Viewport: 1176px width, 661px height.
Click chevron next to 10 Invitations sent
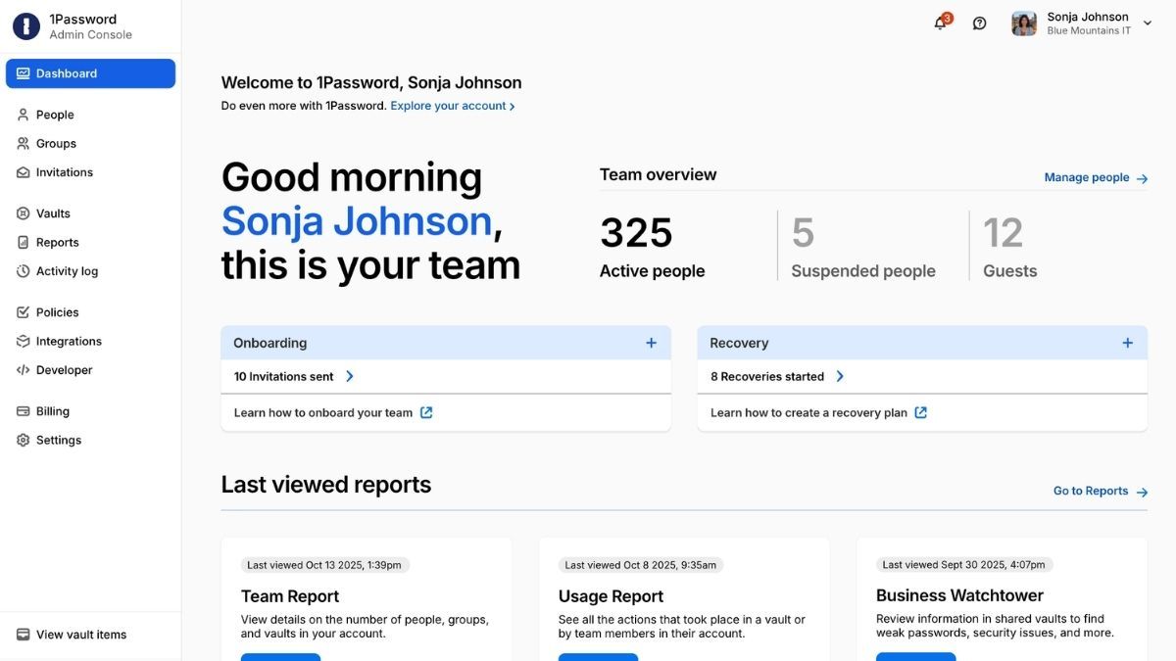click(x=350, y=376)
